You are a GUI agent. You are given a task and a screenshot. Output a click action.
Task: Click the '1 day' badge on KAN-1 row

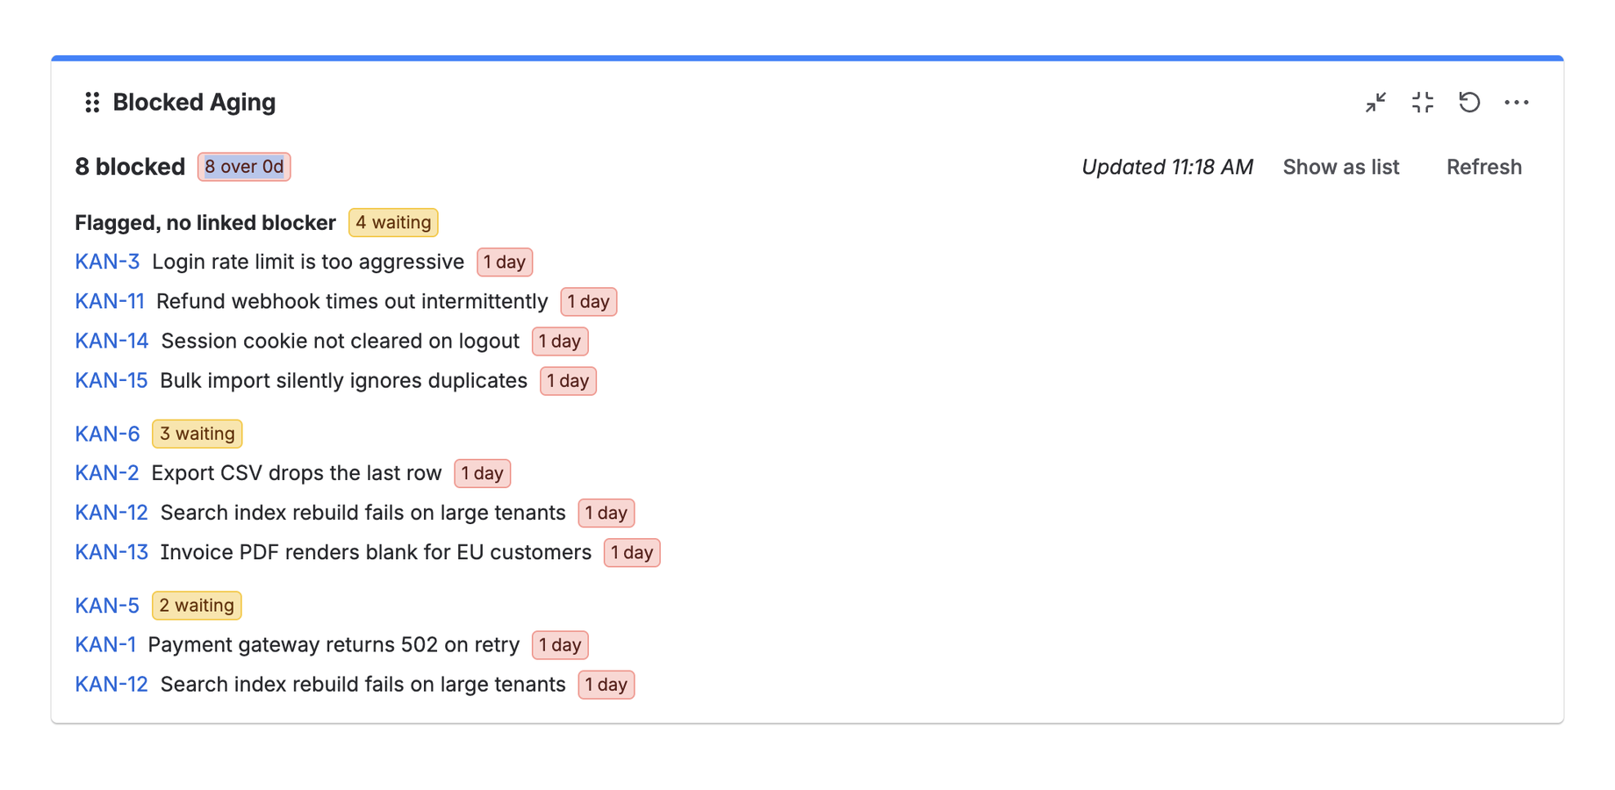560,645
